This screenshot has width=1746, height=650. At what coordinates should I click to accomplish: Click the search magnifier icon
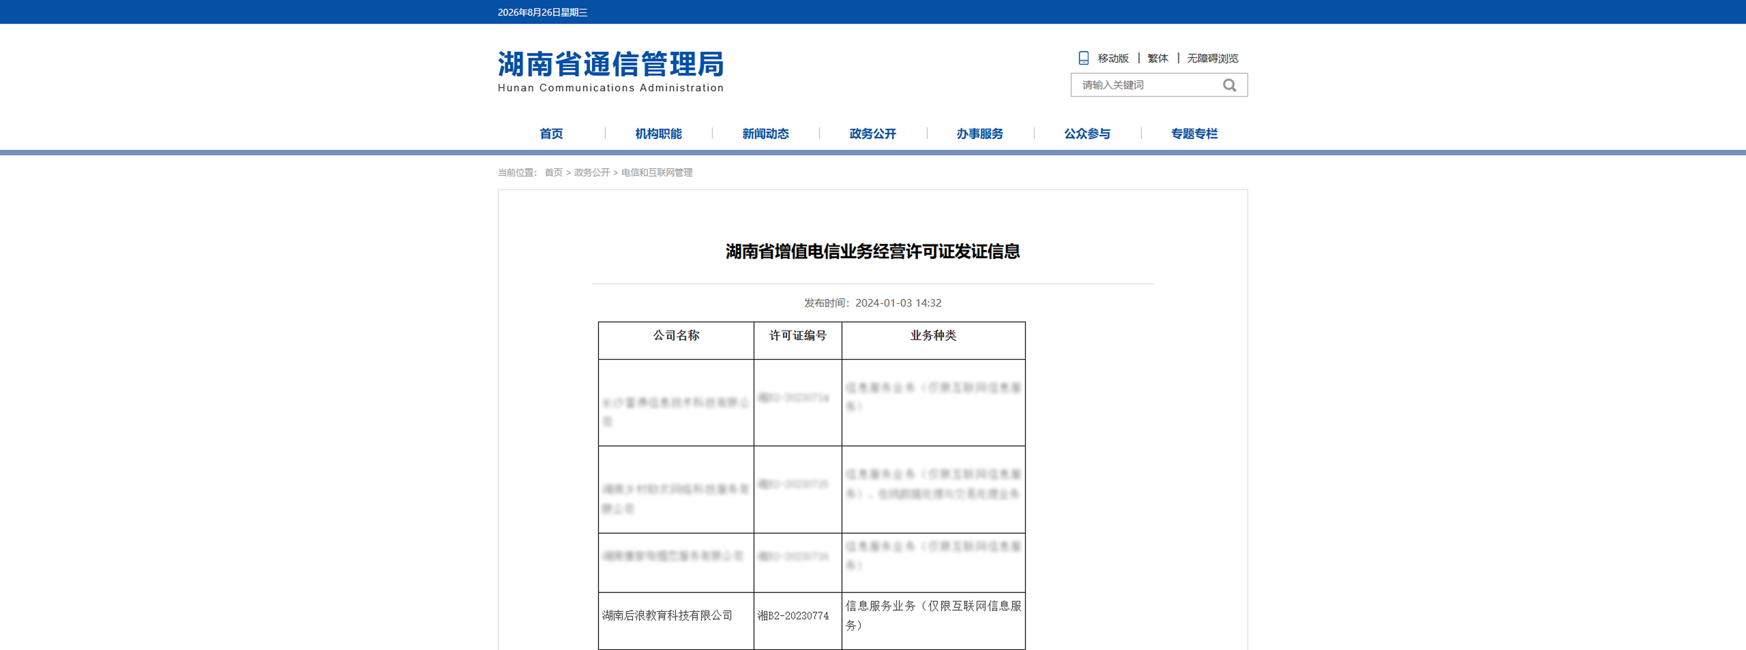point(1229,85)
